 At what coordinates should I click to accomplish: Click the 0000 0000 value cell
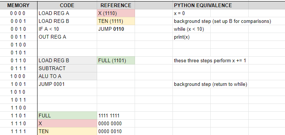point(116,123)
